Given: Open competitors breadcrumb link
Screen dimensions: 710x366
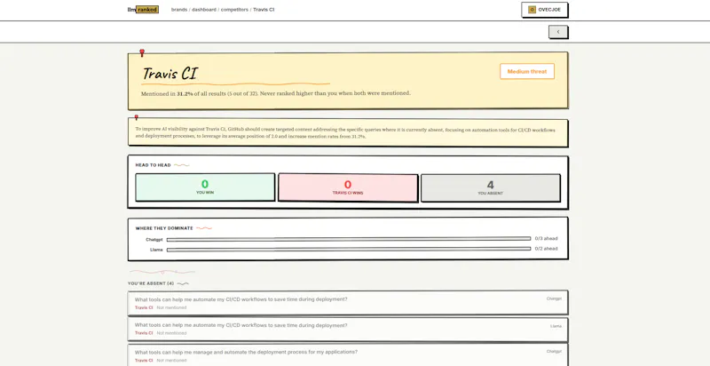Looking at the screenshot, I should coord(234,10).
